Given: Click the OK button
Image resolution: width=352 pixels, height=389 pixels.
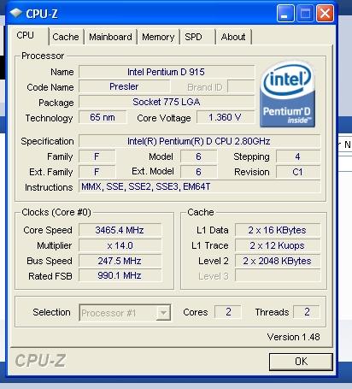Looking at the screenshot, I should tap(301, 362).
